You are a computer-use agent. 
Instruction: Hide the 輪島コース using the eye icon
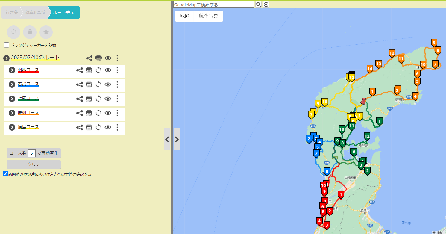(x=108, y=127)
